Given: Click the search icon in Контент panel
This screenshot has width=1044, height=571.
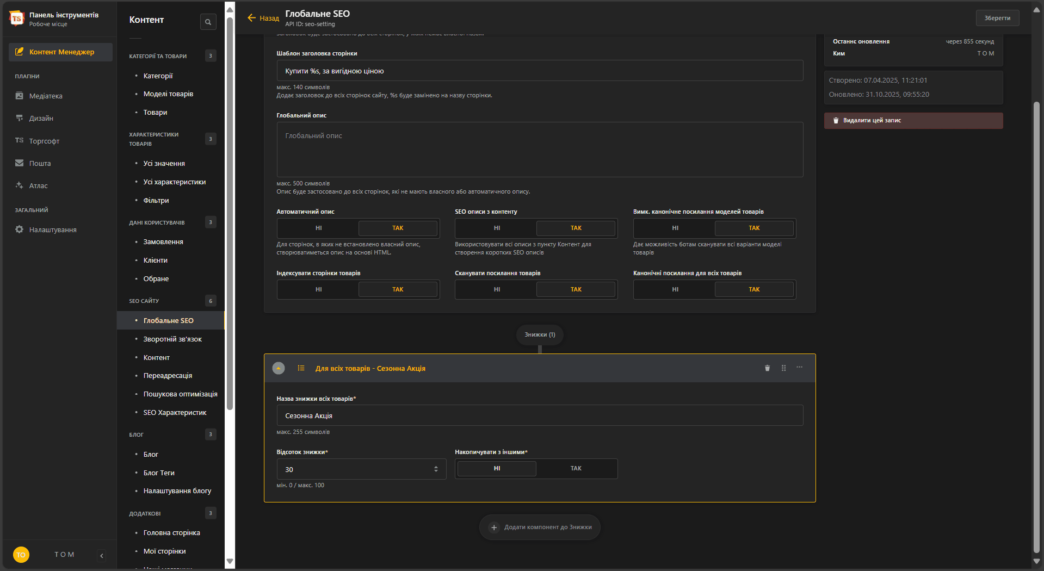Looking at the screenshot, I should pyautogui.click(x=208, y=22).
